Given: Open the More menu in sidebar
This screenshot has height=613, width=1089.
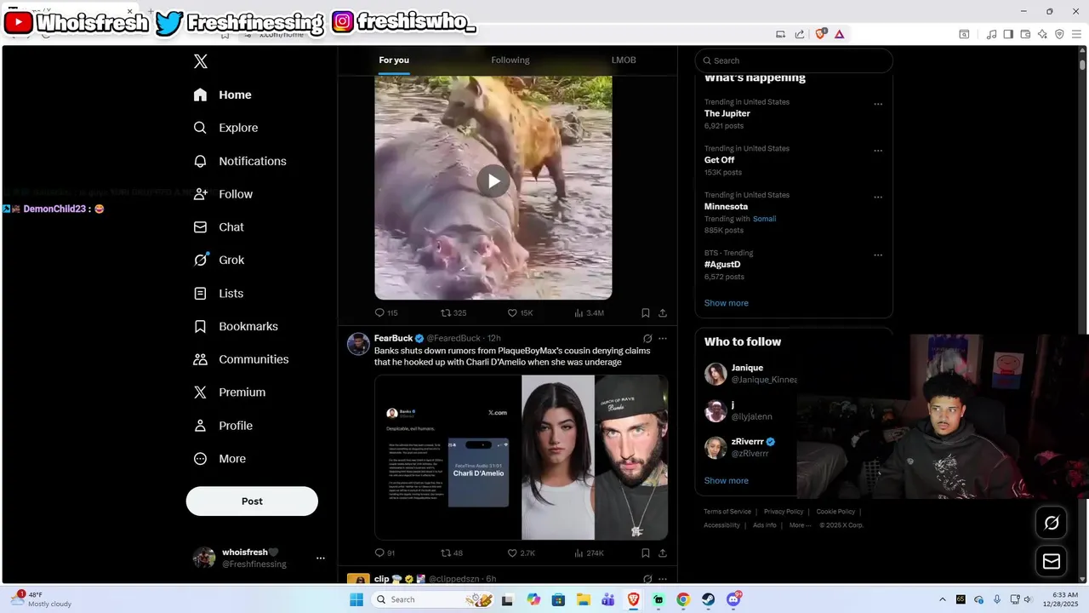Looking at the screenshot, I should (220, 459).
